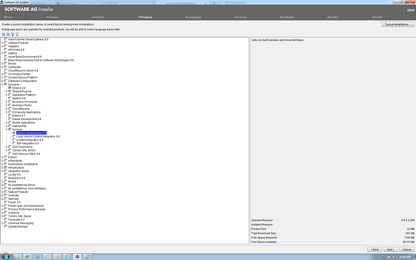Expand the Universal Messaging node

click(2, 223)
